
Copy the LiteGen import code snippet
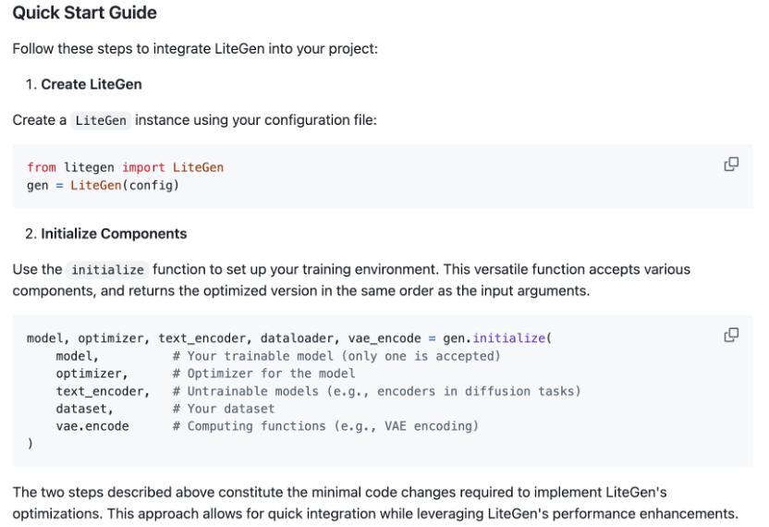point(731,165)
